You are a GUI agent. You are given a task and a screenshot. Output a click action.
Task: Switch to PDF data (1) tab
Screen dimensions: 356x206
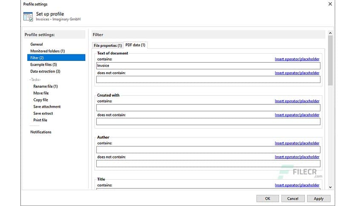click(135, 45)
